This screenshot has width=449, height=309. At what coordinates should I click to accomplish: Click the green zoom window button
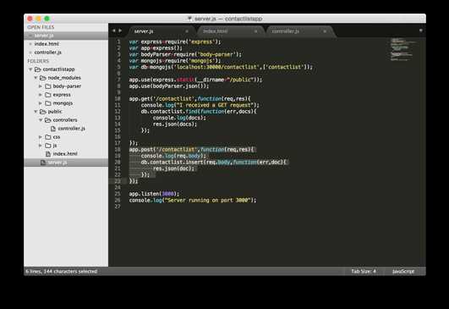[47, 19]
